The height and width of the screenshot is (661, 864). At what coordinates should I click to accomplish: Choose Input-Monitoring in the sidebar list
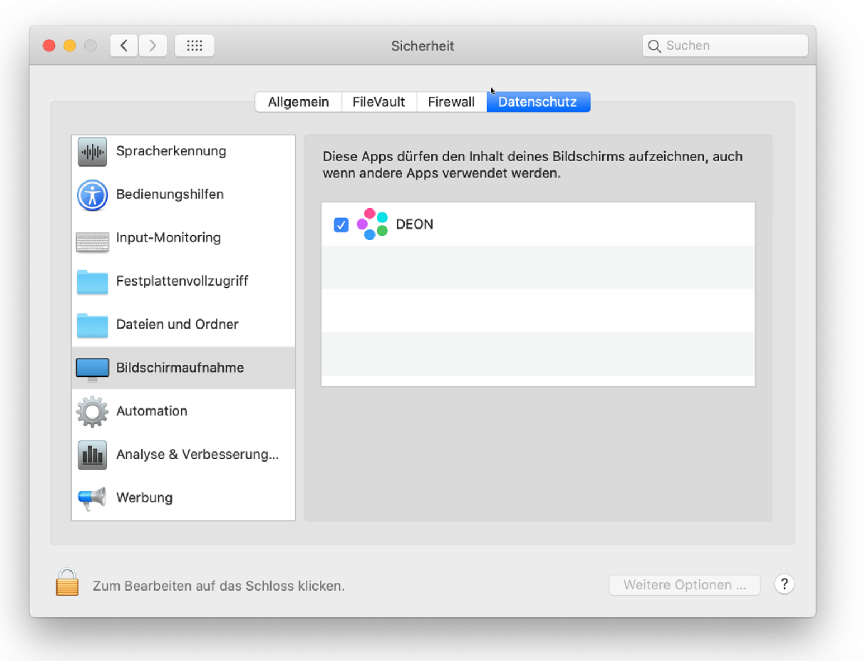[183, 238]
